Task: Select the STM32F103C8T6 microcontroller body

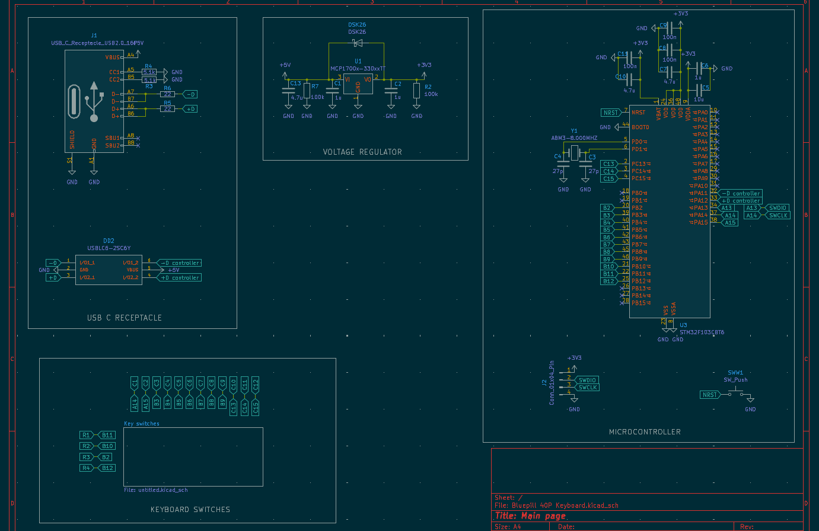Action: (x=669, y=212)
